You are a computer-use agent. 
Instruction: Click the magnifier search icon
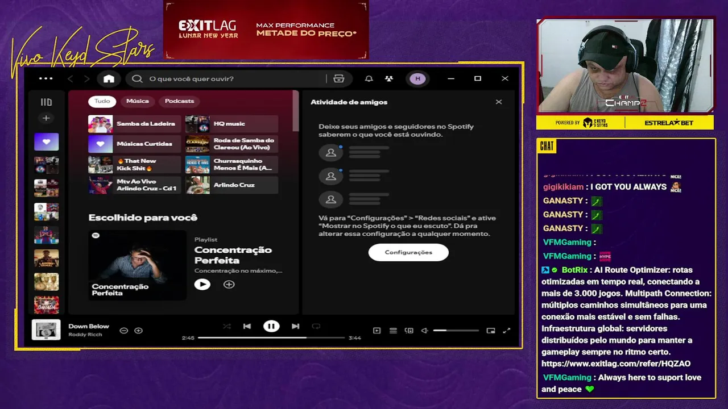137,79
